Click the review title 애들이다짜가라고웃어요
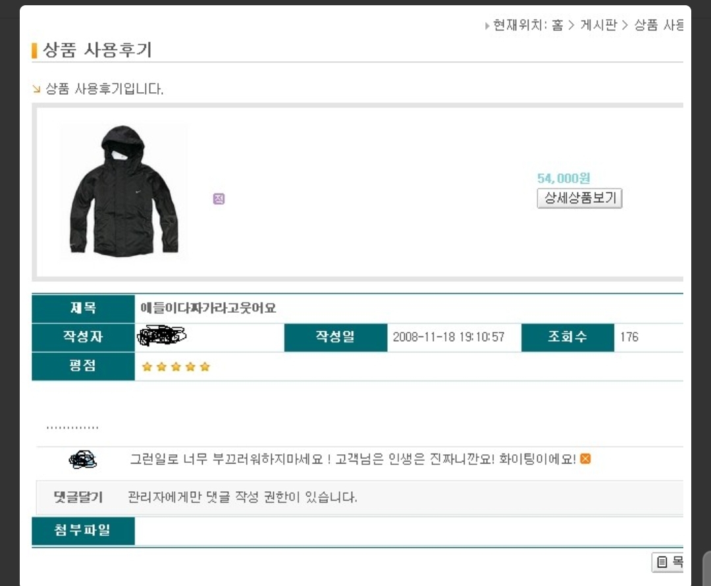 pos(208,308)
